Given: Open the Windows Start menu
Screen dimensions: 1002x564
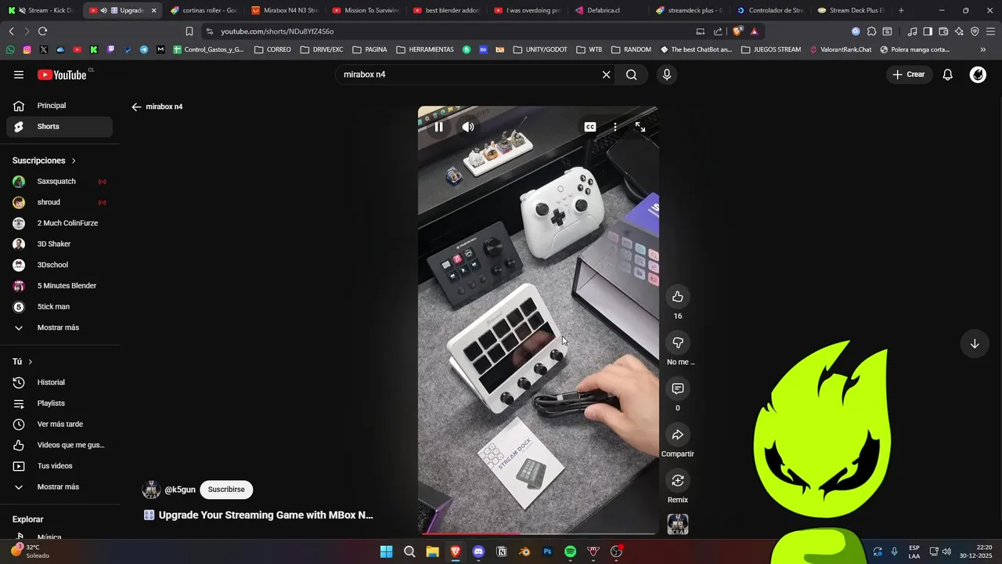Looking at the screenshot, I should 386,551.
